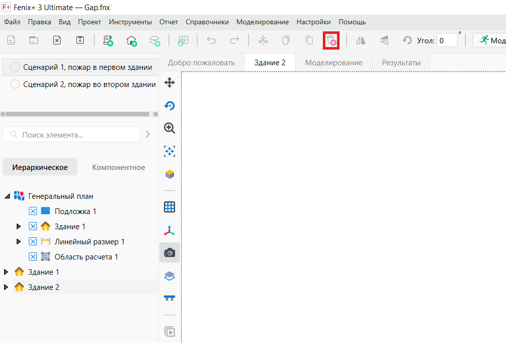Viewport: 506px width, 343px height.
Task: Toggle checkbox for Область расчета 1
Action: [x=33, y=257]
